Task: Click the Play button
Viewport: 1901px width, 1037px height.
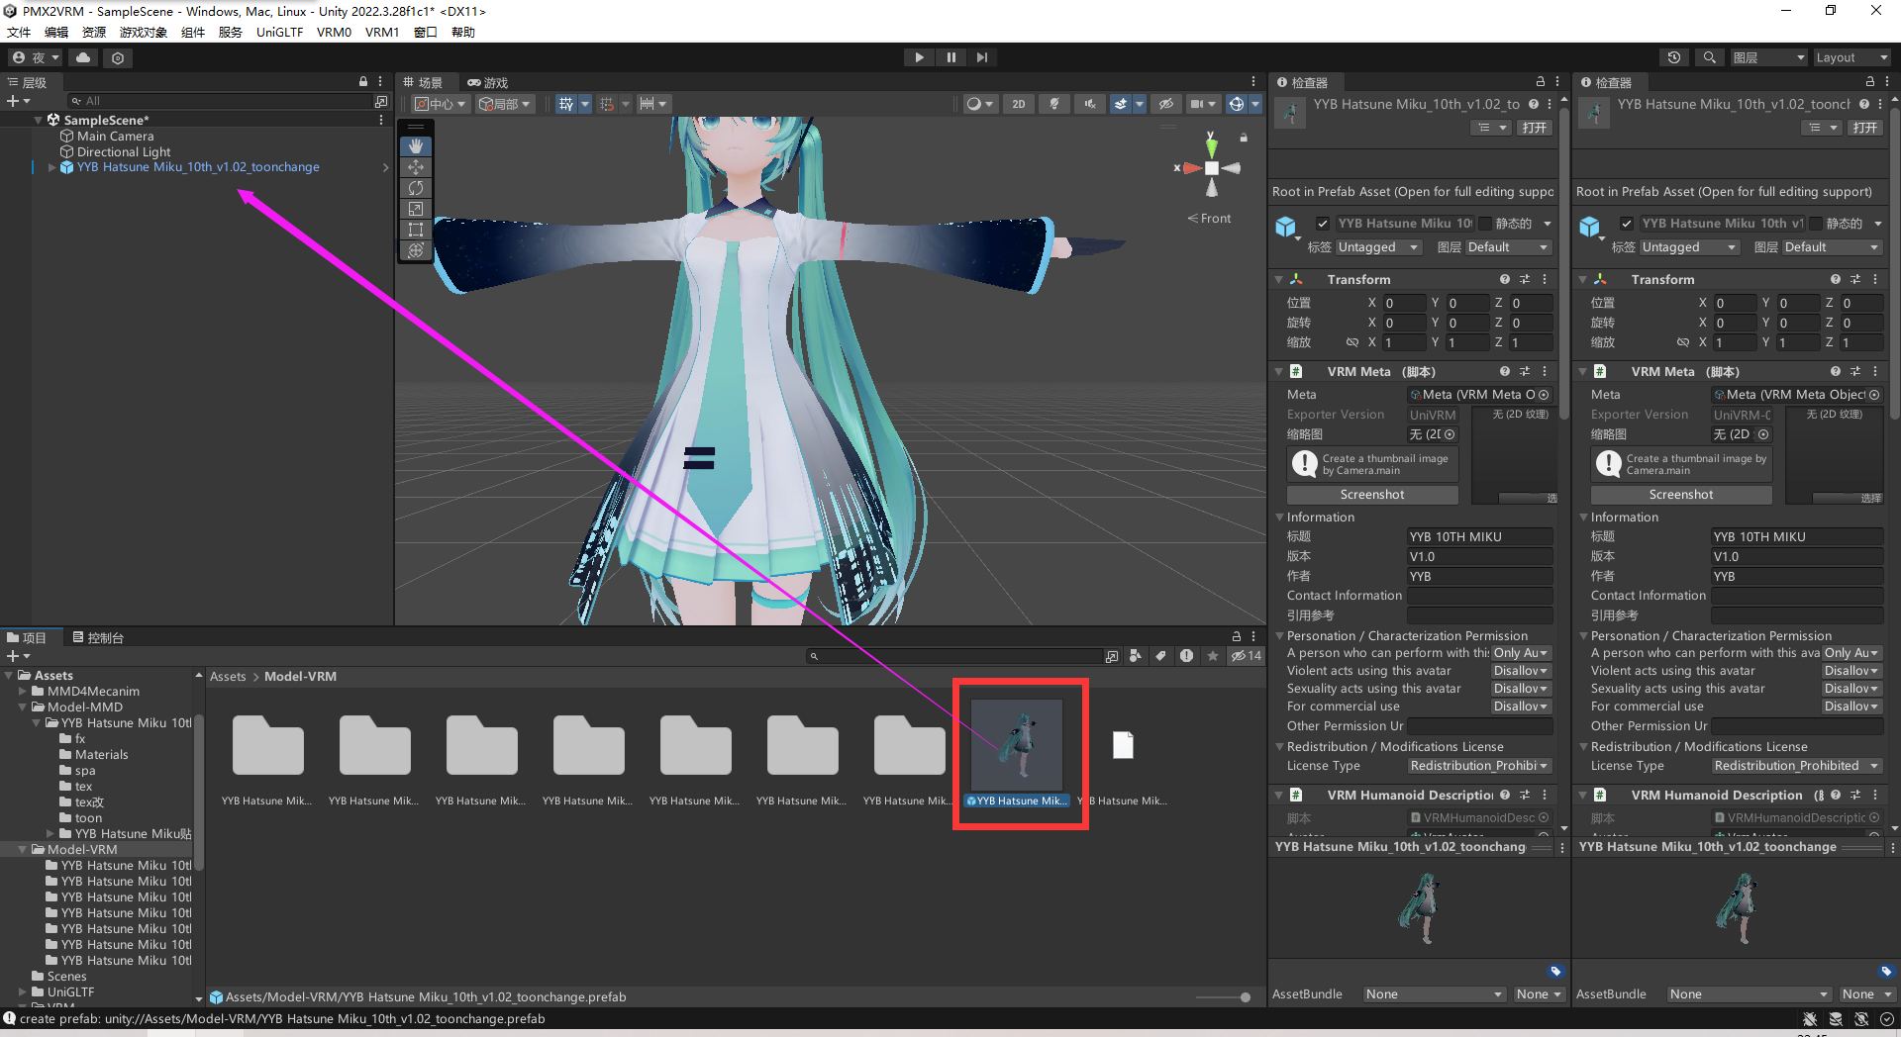Action: (x=919, y=57)
